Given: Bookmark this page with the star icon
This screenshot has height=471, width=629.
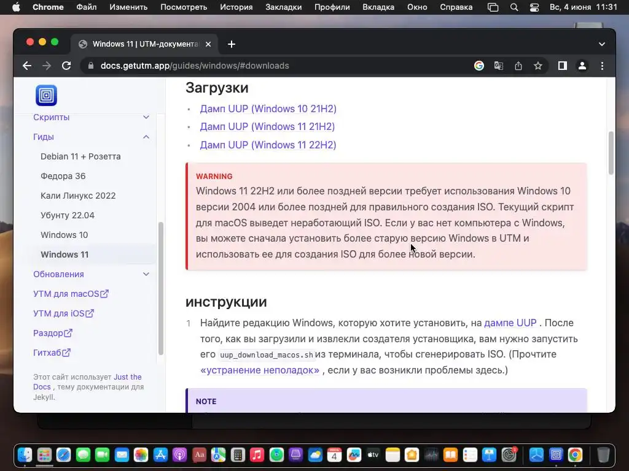Looking at the screenshot, I should click(538, 66).
